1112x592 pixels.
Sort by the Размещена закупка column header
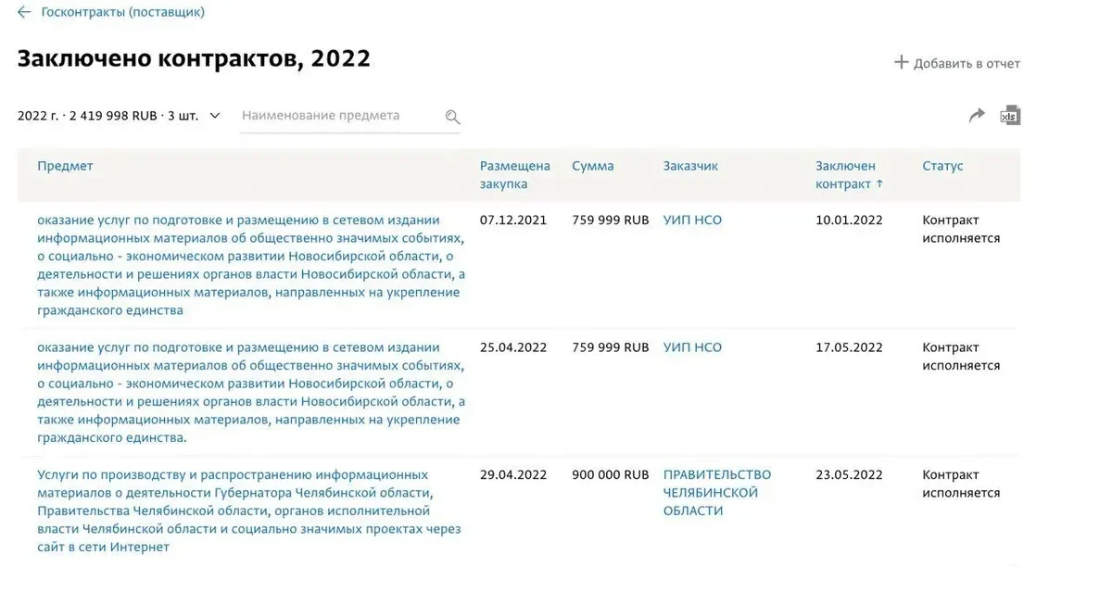[514, 174]
